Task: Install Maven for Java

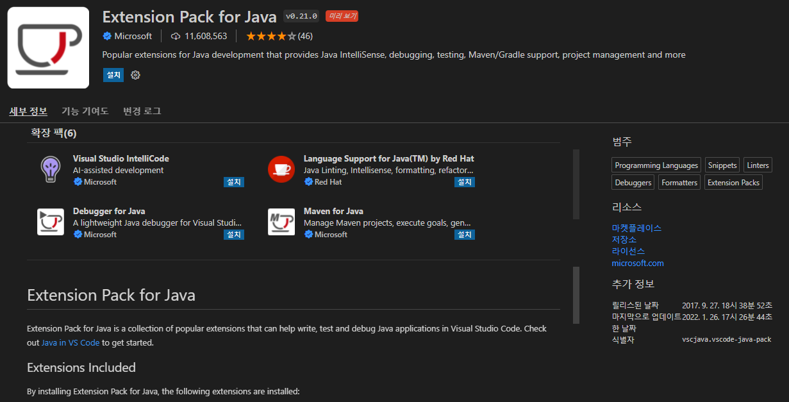Action: coord(465,235)
